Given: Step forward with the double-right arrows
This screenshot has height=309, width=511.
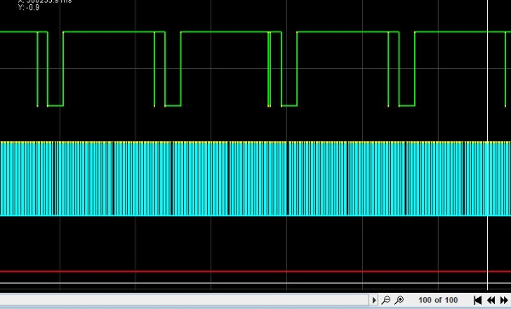Looking at the screenshot, I should click(x=504, y=300).
